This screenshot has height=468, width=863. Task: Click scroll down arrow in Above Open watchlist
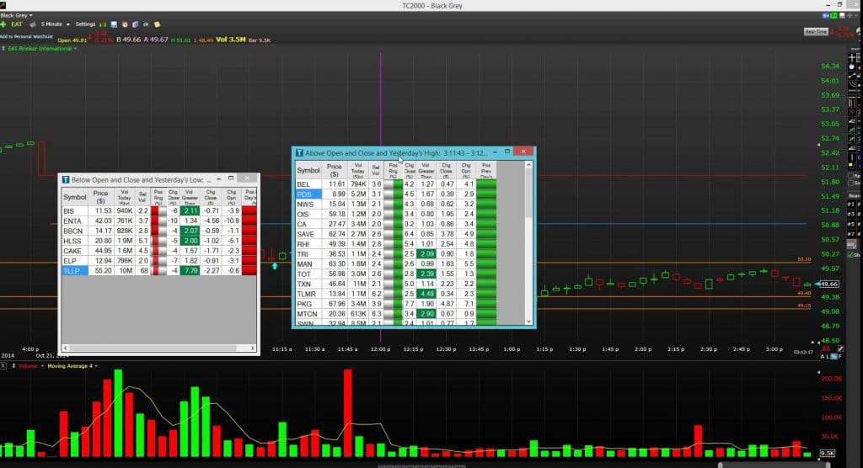pos(529,322)
